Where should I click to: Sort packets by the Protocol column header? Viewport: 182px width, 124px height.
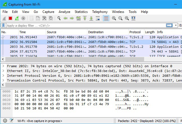[136, 32]
